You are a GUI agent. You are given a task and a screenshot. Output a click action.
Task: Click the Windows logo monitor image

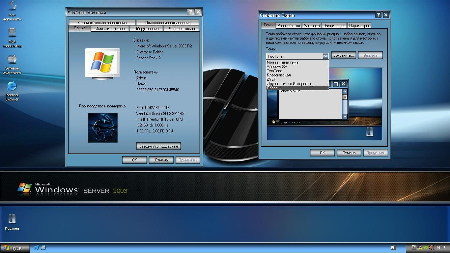pos(102,63)
